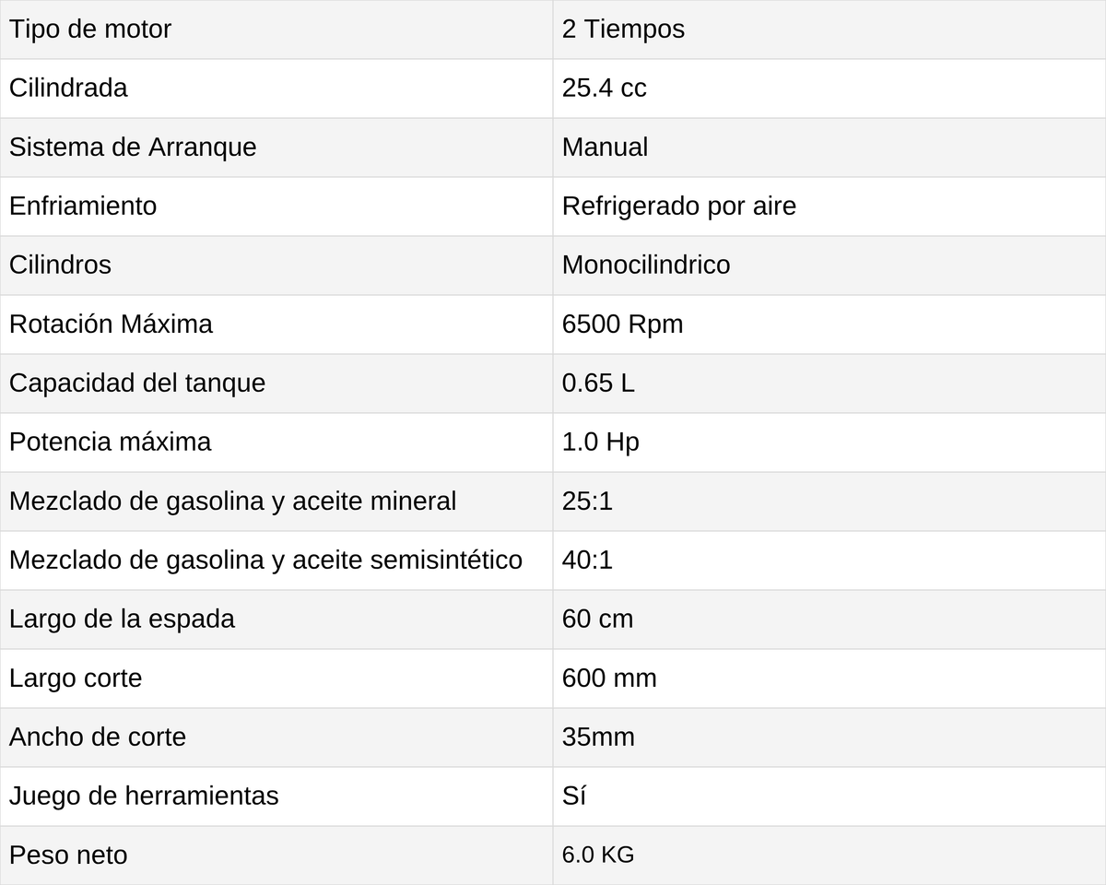Click the '25:1' mineral oil ratio
Image resolution: width=1106 pixels, height=885 pixels.
[x=587, y=501]
